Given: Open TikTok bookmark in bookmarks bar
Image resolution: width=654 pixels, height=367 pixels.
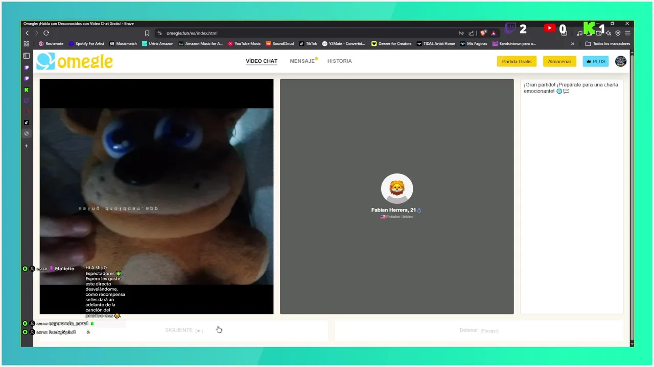Looking at the screenshot, I should click(308, 44).
